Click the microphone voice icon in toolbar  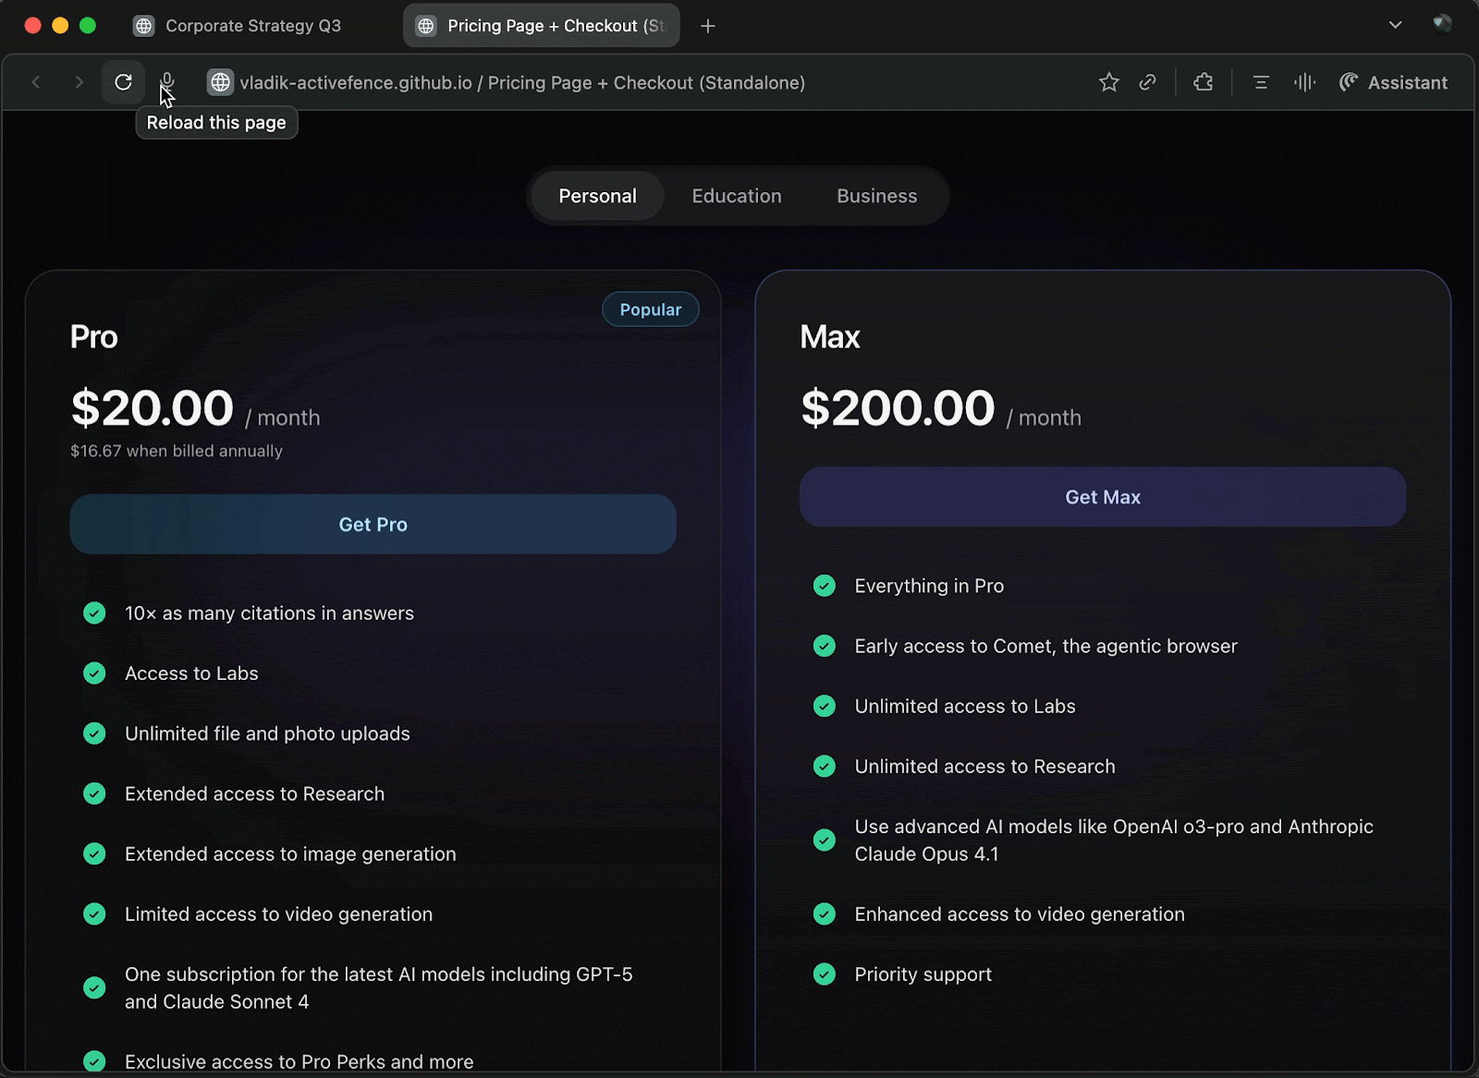click(x=167, y=82)
